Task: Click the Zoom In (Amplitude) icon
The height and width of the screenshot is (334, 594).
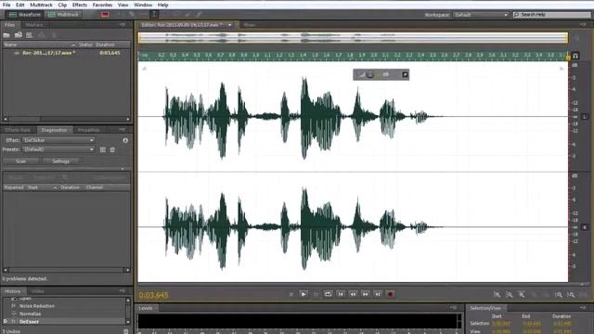Action: coord(497,294)
